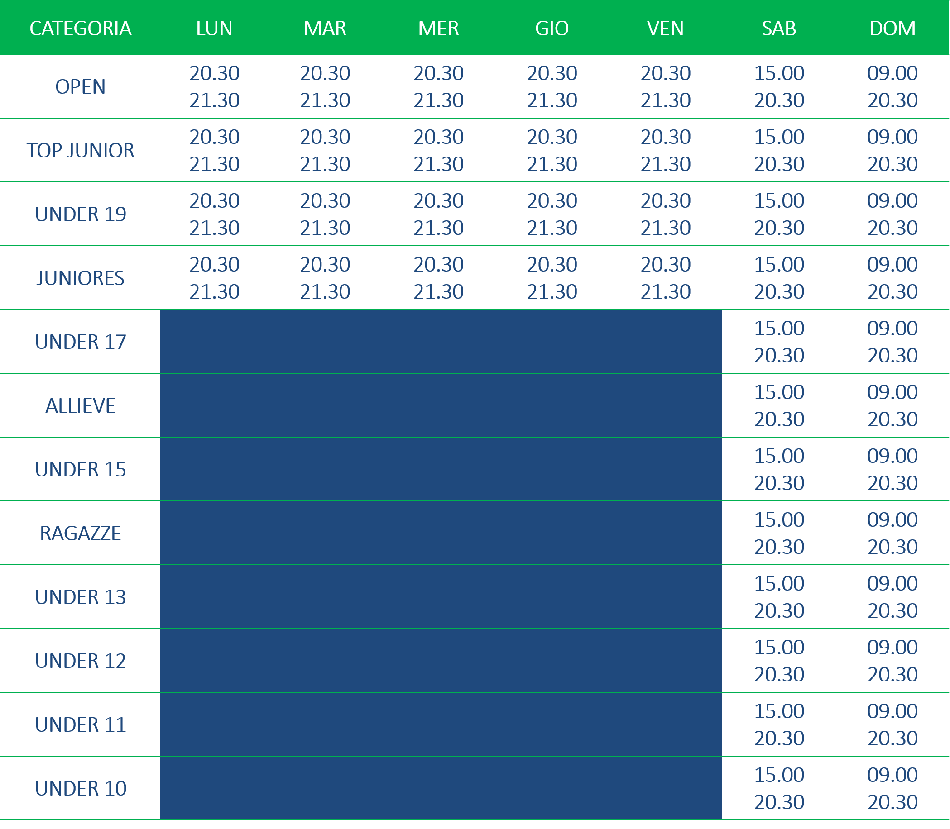This screenshot has width=950, height=829.
Task: Click 09.00 in UNDER 12 row DOM column
Action: click(892, 648)
